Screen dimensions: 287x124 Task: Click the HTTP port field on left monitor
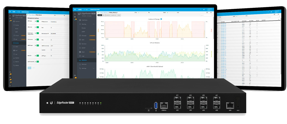coord(60,56)
